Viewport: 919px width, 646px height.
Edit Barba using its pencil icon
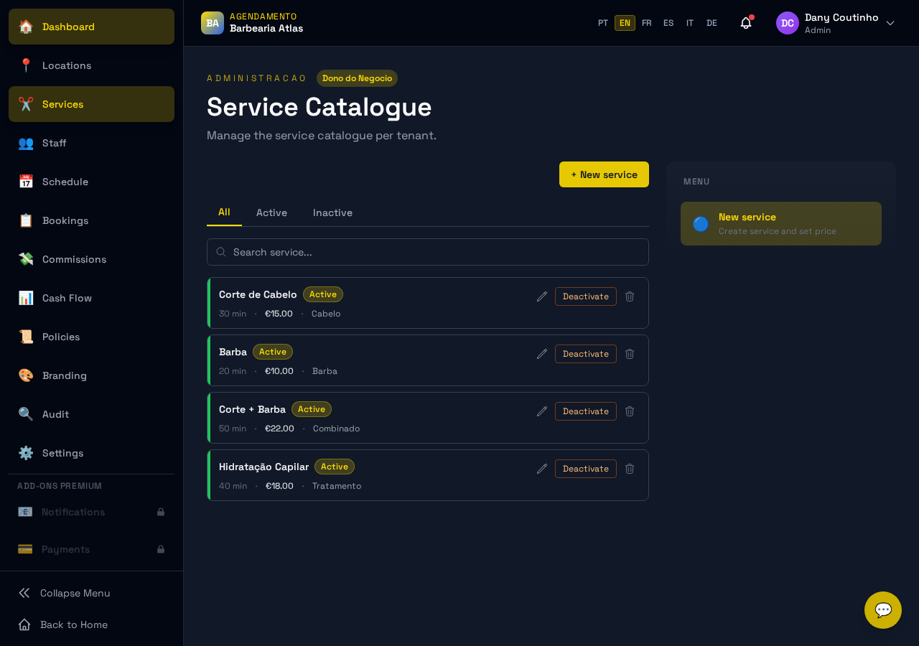click(541, 353)
